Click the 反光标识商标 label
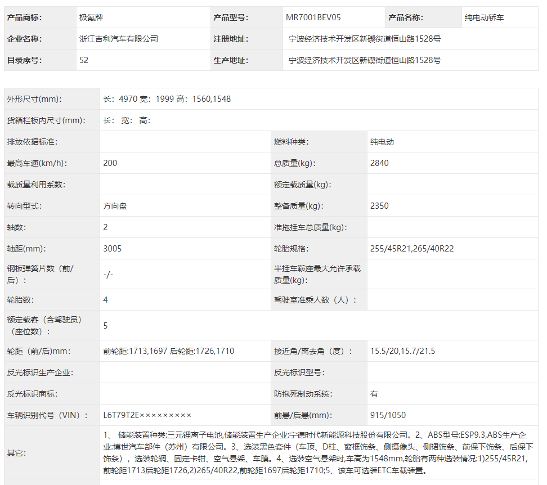The image size is (547, 485). click(32, 394)
